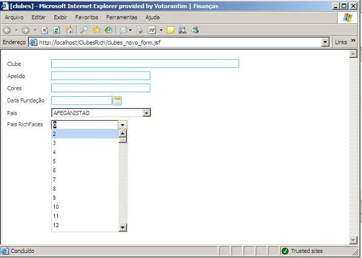Screen dimensions: 362x258
Task: Open the Arquivo menu
Action: tap(14, 17)
